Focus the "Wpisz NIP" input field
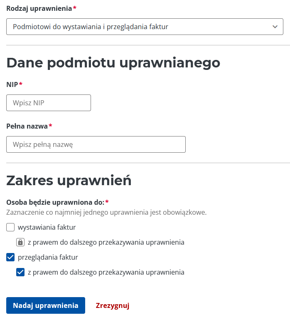This screenshot has width=290, height=320. (49, 103)
